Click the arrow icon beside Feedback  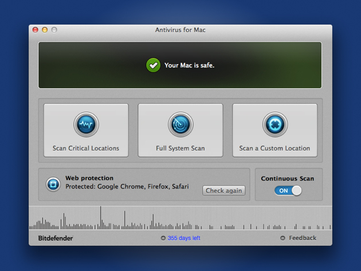click(x=282, y=238)
